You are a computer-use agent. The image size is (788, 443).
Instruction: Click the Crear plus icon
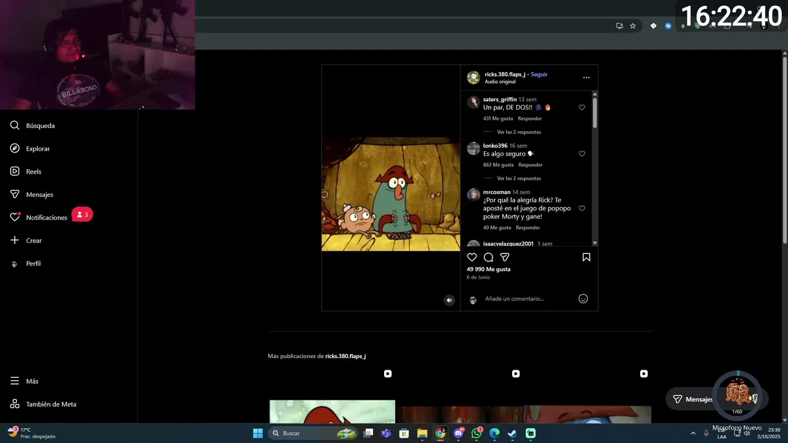click(15, 241)
